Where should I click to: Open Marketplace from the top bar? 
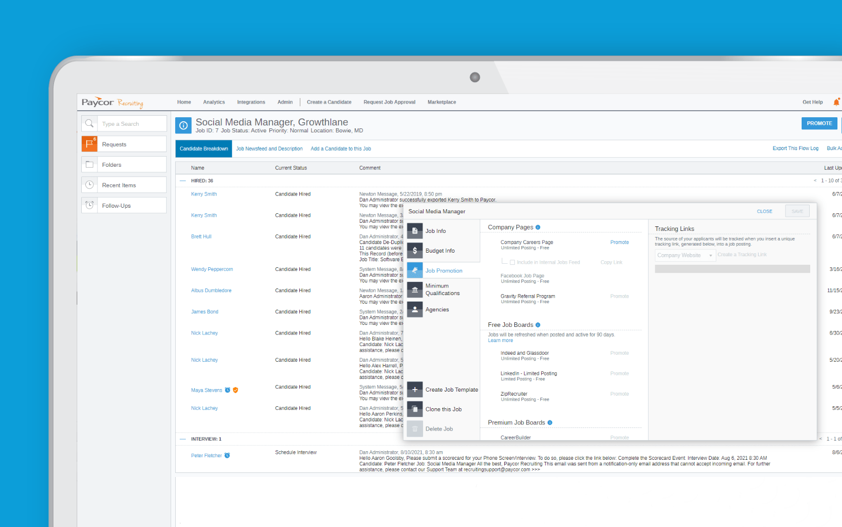pyautogui.click(x=442, y=102)
